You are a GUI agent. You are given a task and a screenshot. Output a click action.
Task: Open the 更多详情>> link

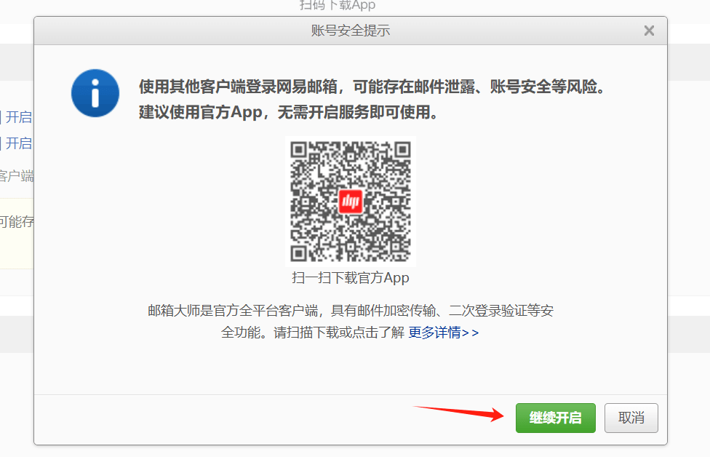(x=443, y=333)
